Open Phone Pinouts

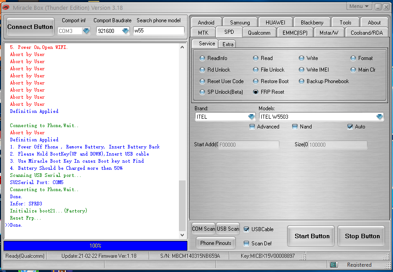(215, 243)
